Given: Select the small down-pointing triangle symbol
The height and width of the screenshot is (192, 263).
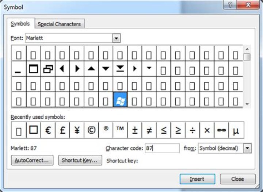Looking at the screenshot, I should [x=149, y=69].
